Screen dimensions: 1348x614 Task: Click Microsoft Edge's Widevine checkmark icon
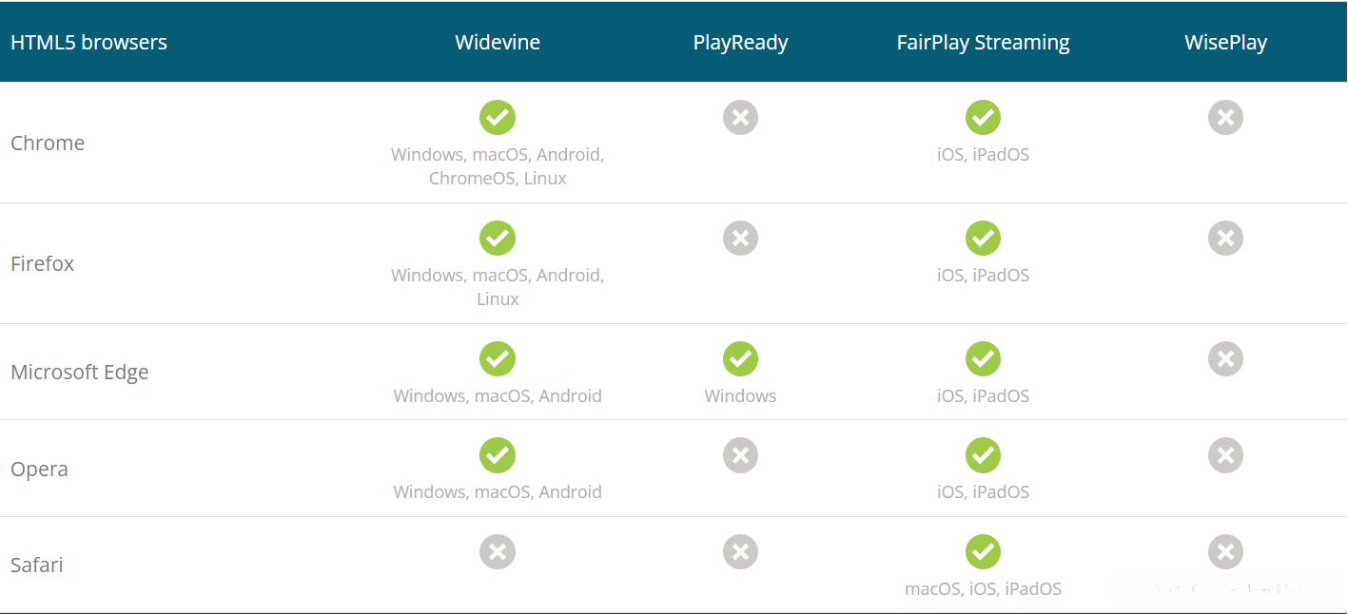498,359
